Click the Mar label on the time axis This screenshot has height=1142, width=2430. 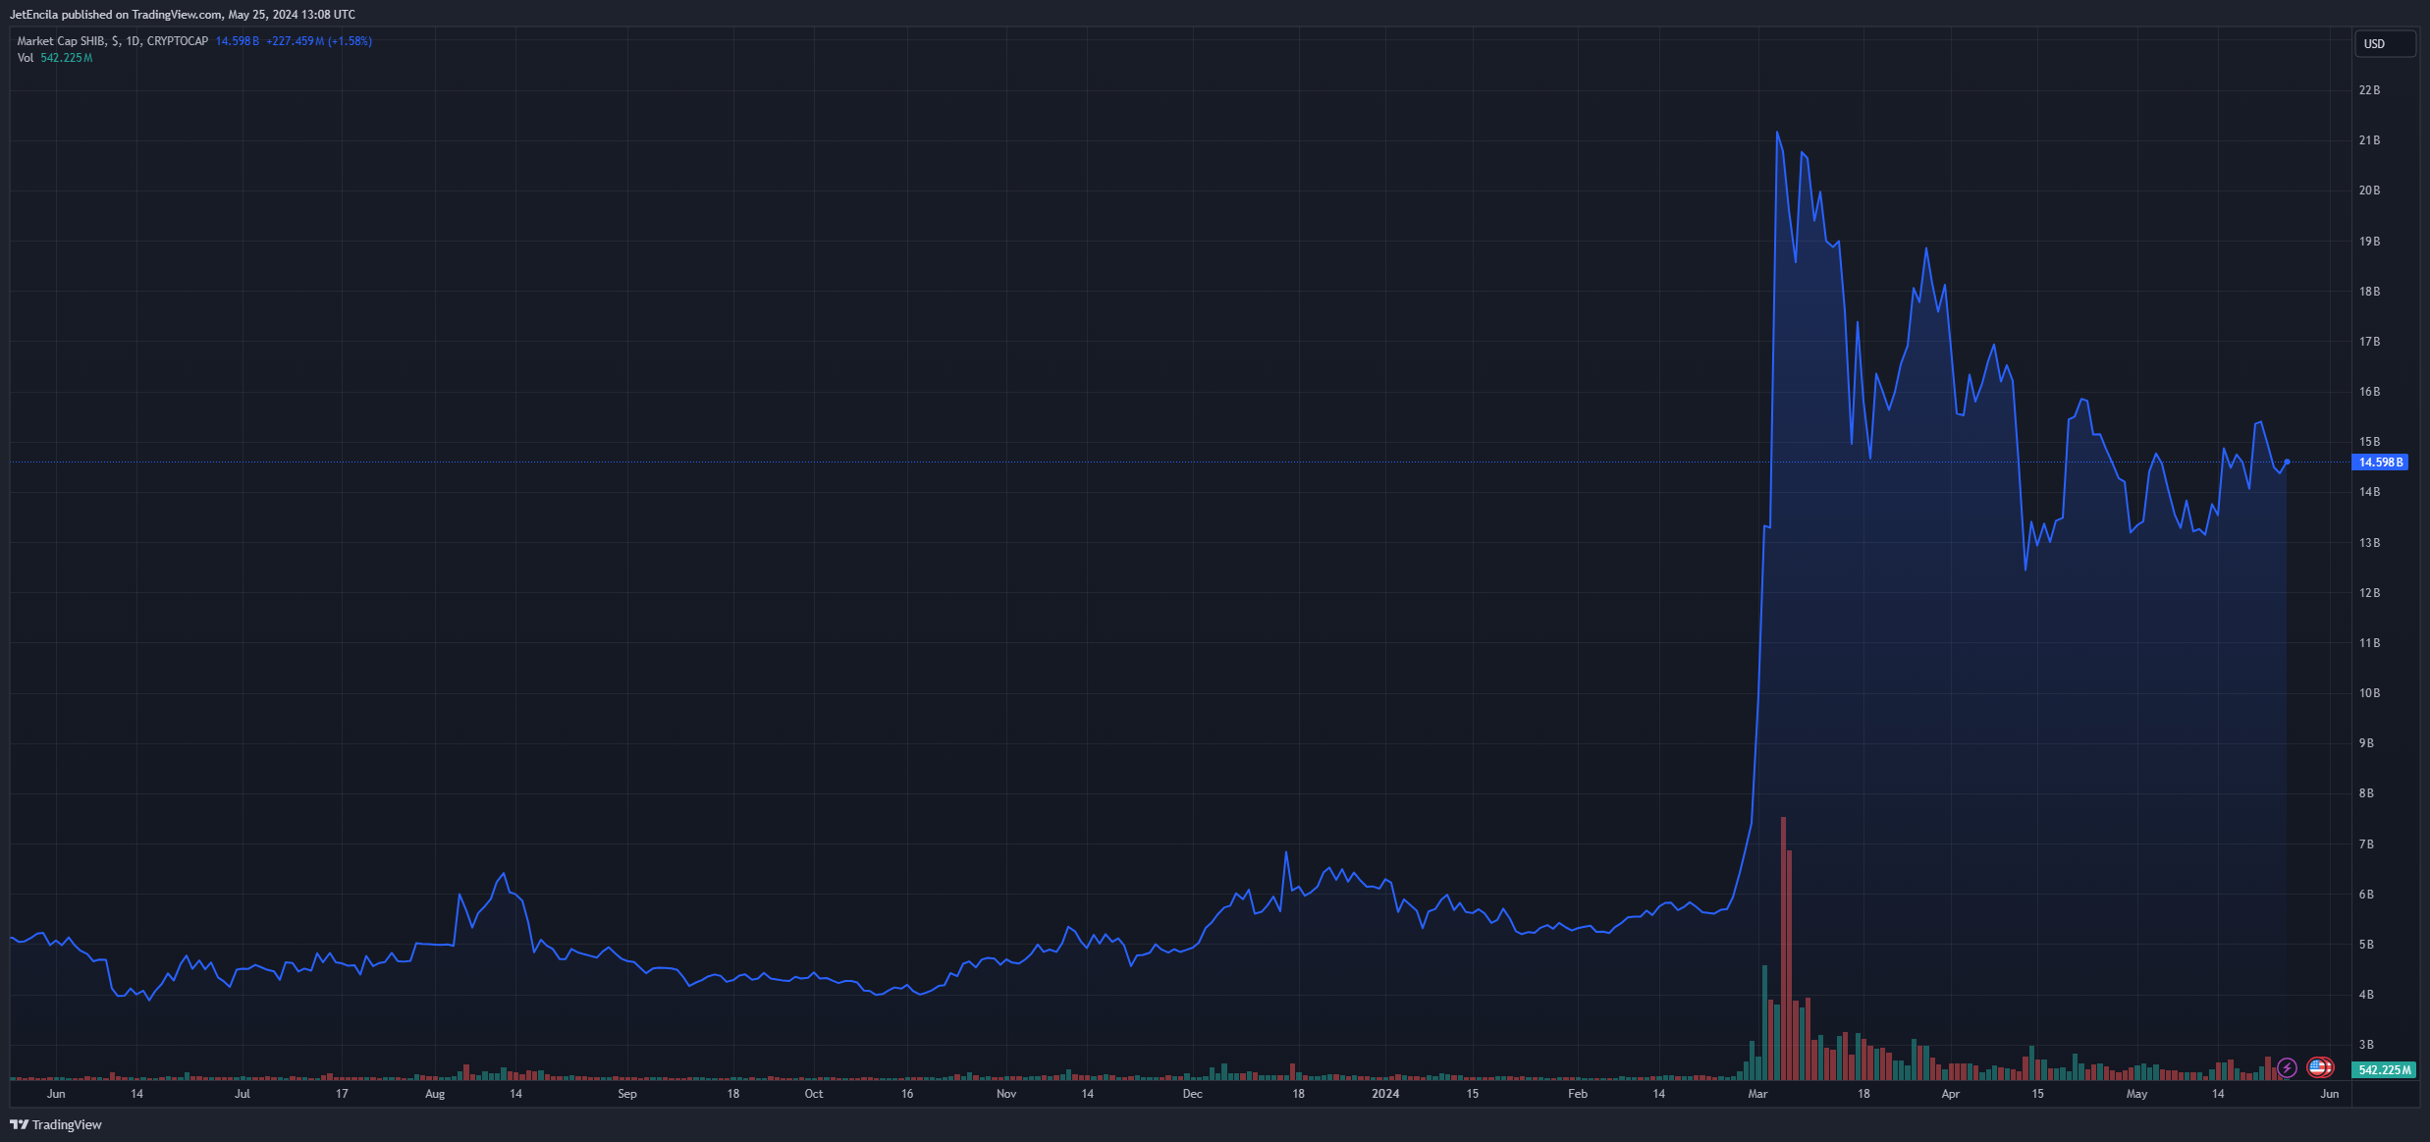click(x=1757, y=1094)
